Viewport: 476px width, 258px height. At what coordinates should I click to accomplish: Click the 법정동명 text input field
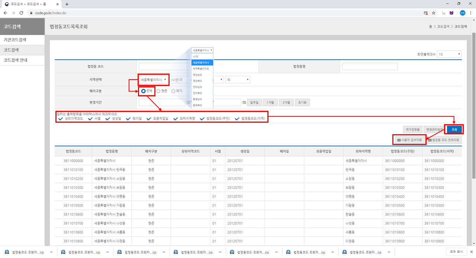click(370, 67)
